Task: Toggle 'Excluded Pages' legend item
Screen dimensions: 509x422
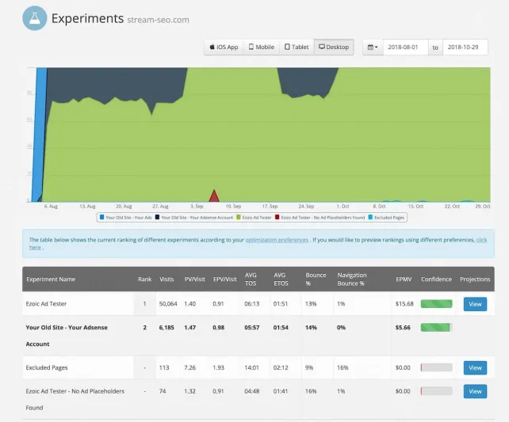Action: (388, 216)
